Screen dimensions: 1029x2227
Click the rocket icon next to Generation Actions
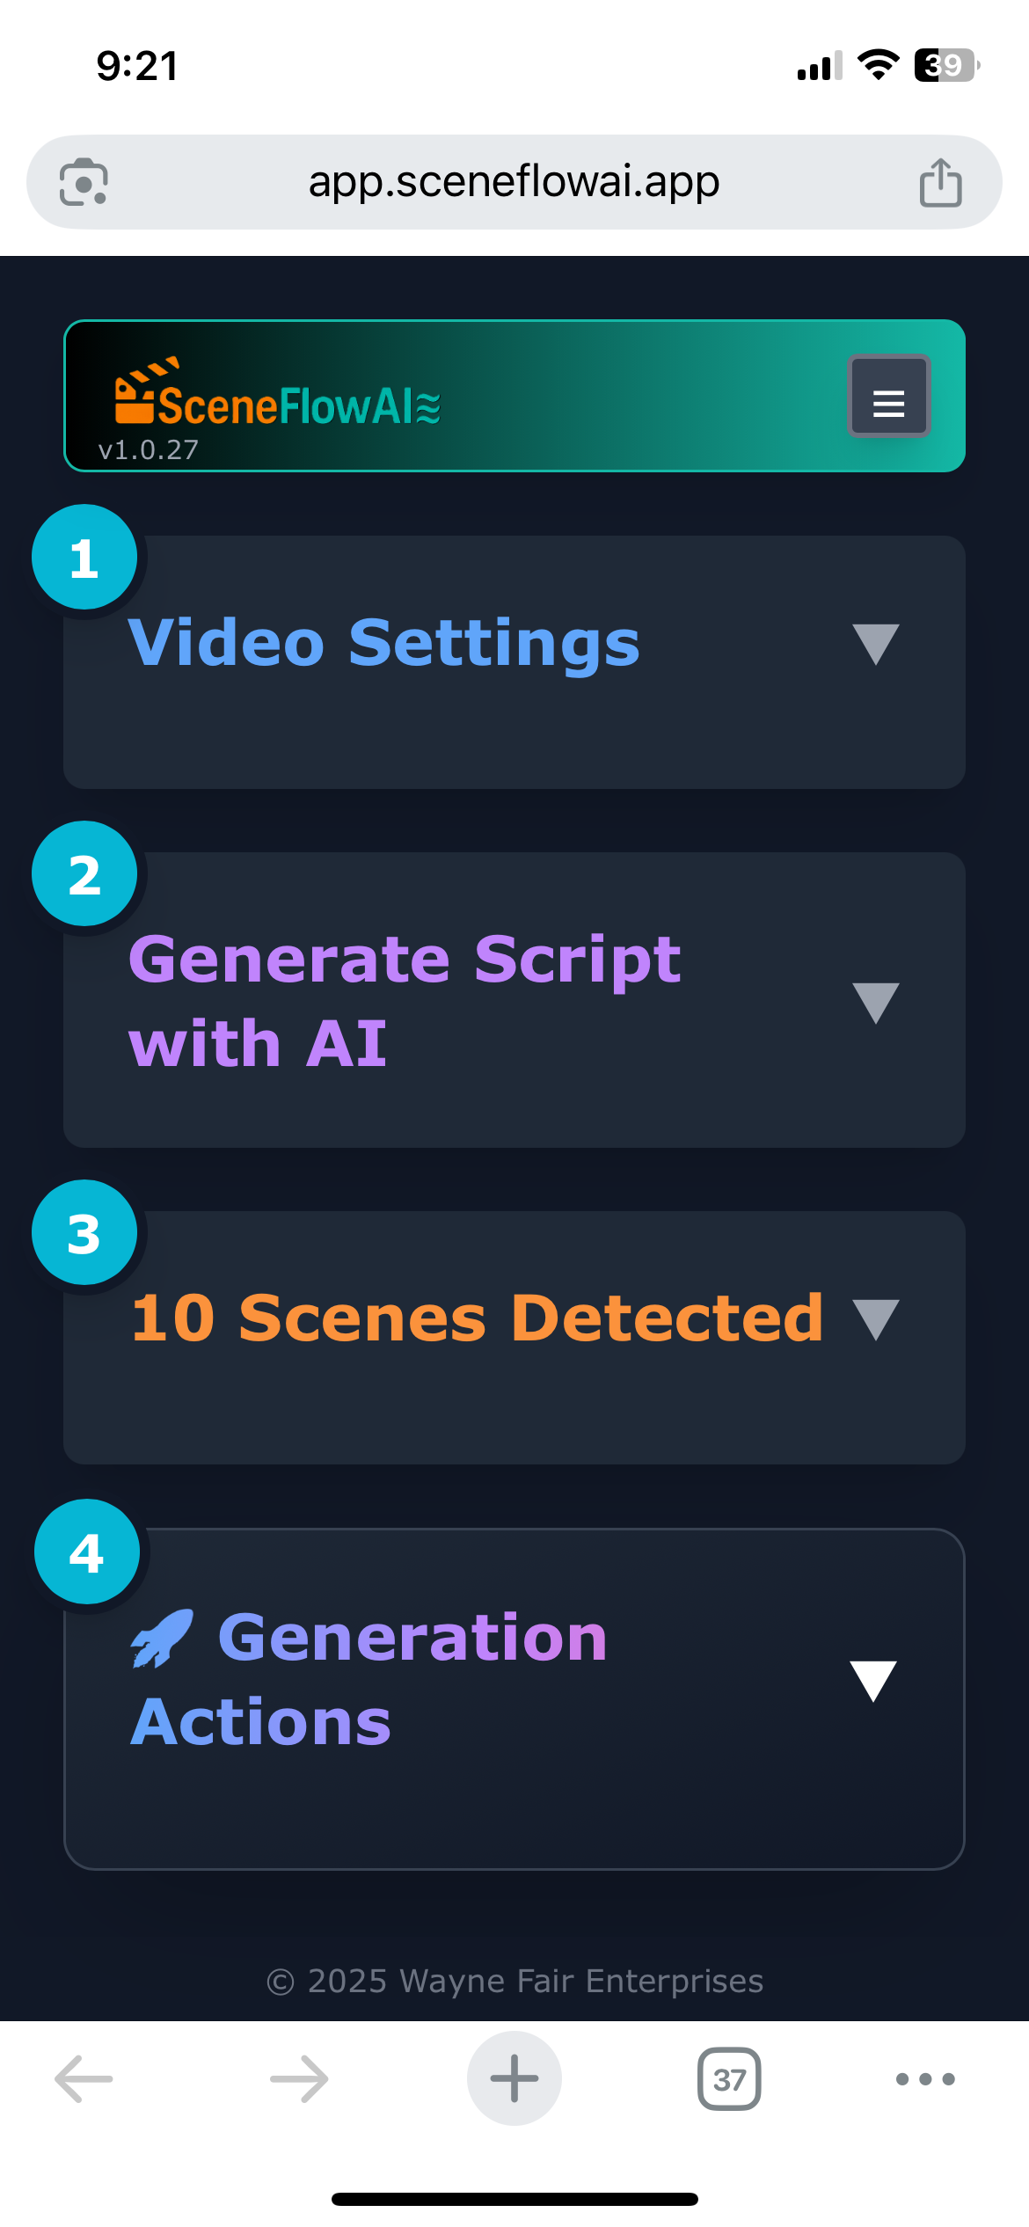(162, 1638)
